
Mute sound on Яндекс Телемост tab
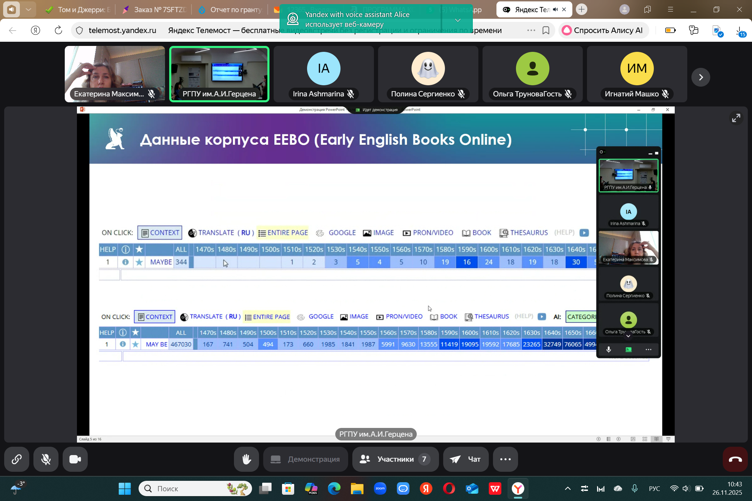point(555,10)
